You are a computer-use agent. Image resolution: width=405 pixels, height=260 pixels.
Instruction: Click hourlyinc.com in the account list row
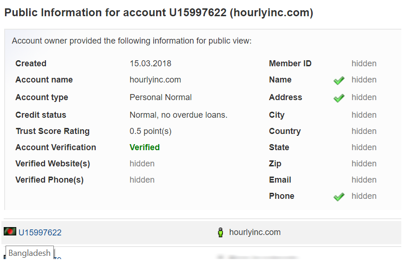tap(255, 232)
